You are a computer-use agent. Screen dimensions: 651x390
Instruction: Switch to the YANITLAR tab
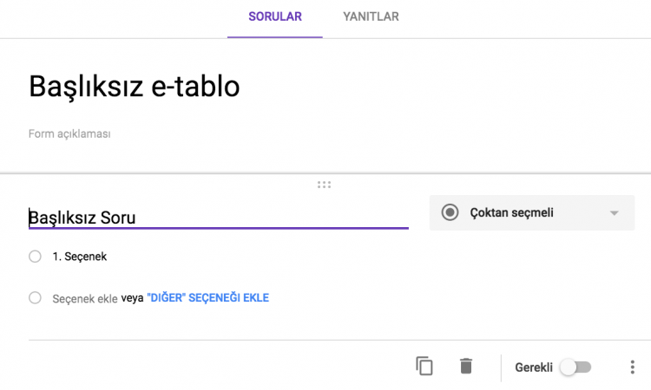click(371, 16)
